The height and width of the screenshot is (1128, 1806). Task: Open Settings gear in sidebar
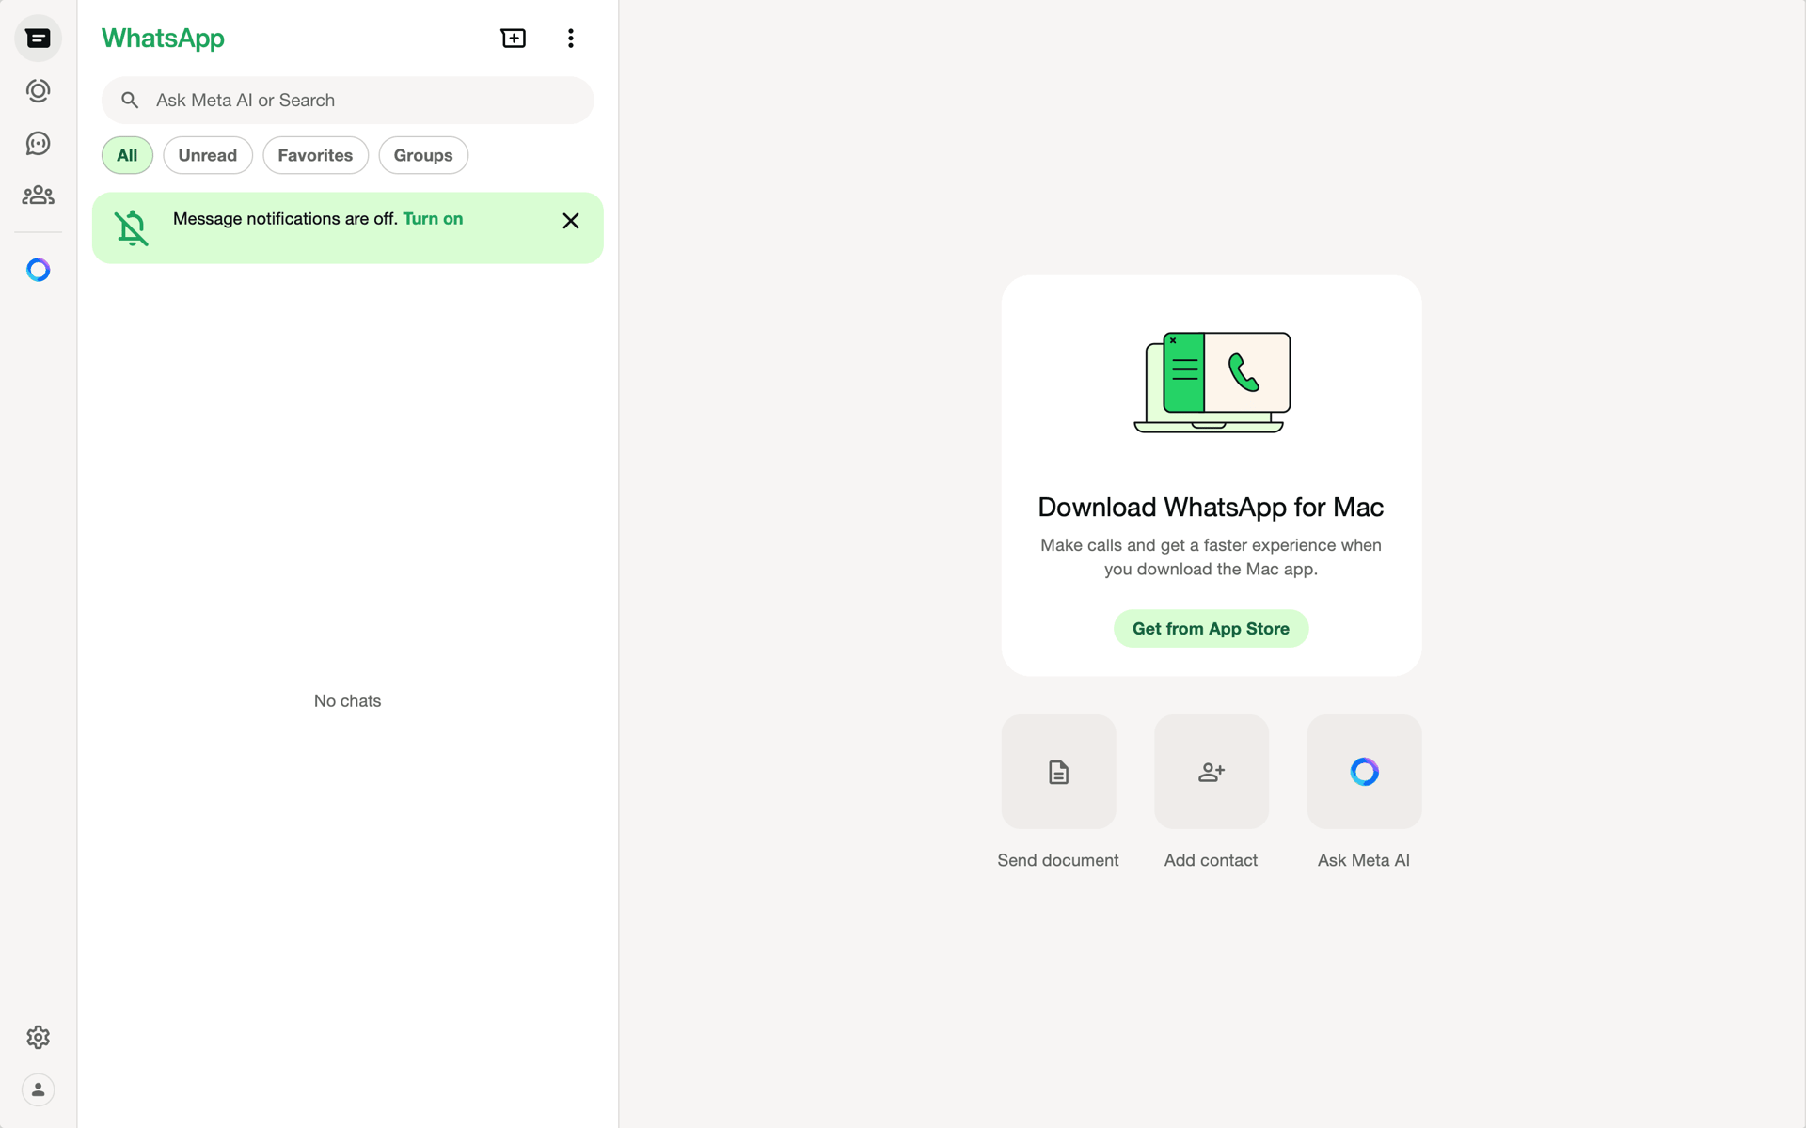(38, 1037)
